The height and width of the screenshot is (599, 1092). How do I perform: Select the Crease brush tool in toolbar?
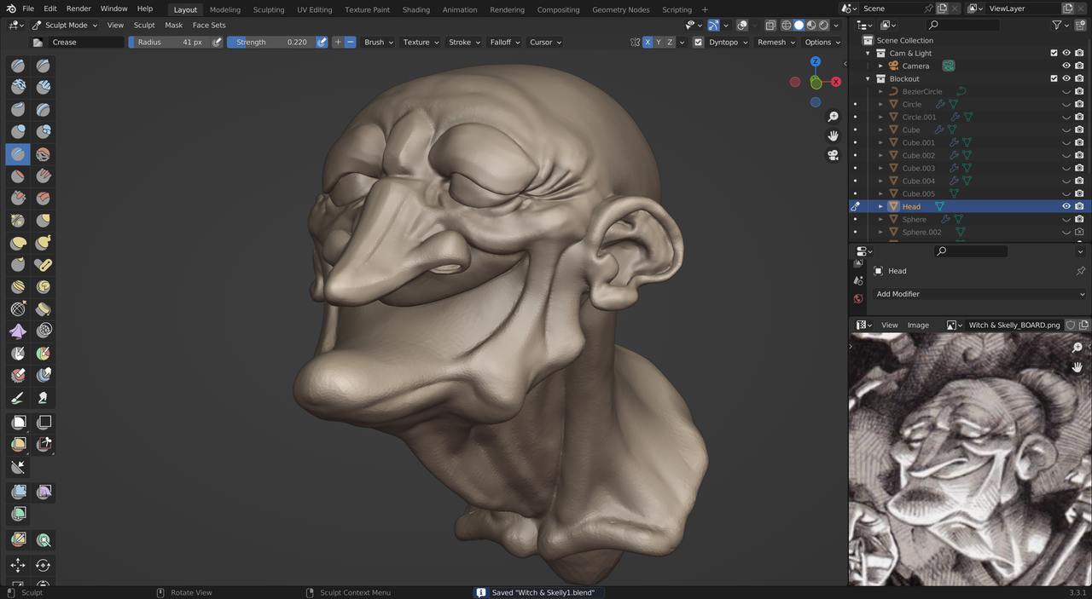click(18, 154)
